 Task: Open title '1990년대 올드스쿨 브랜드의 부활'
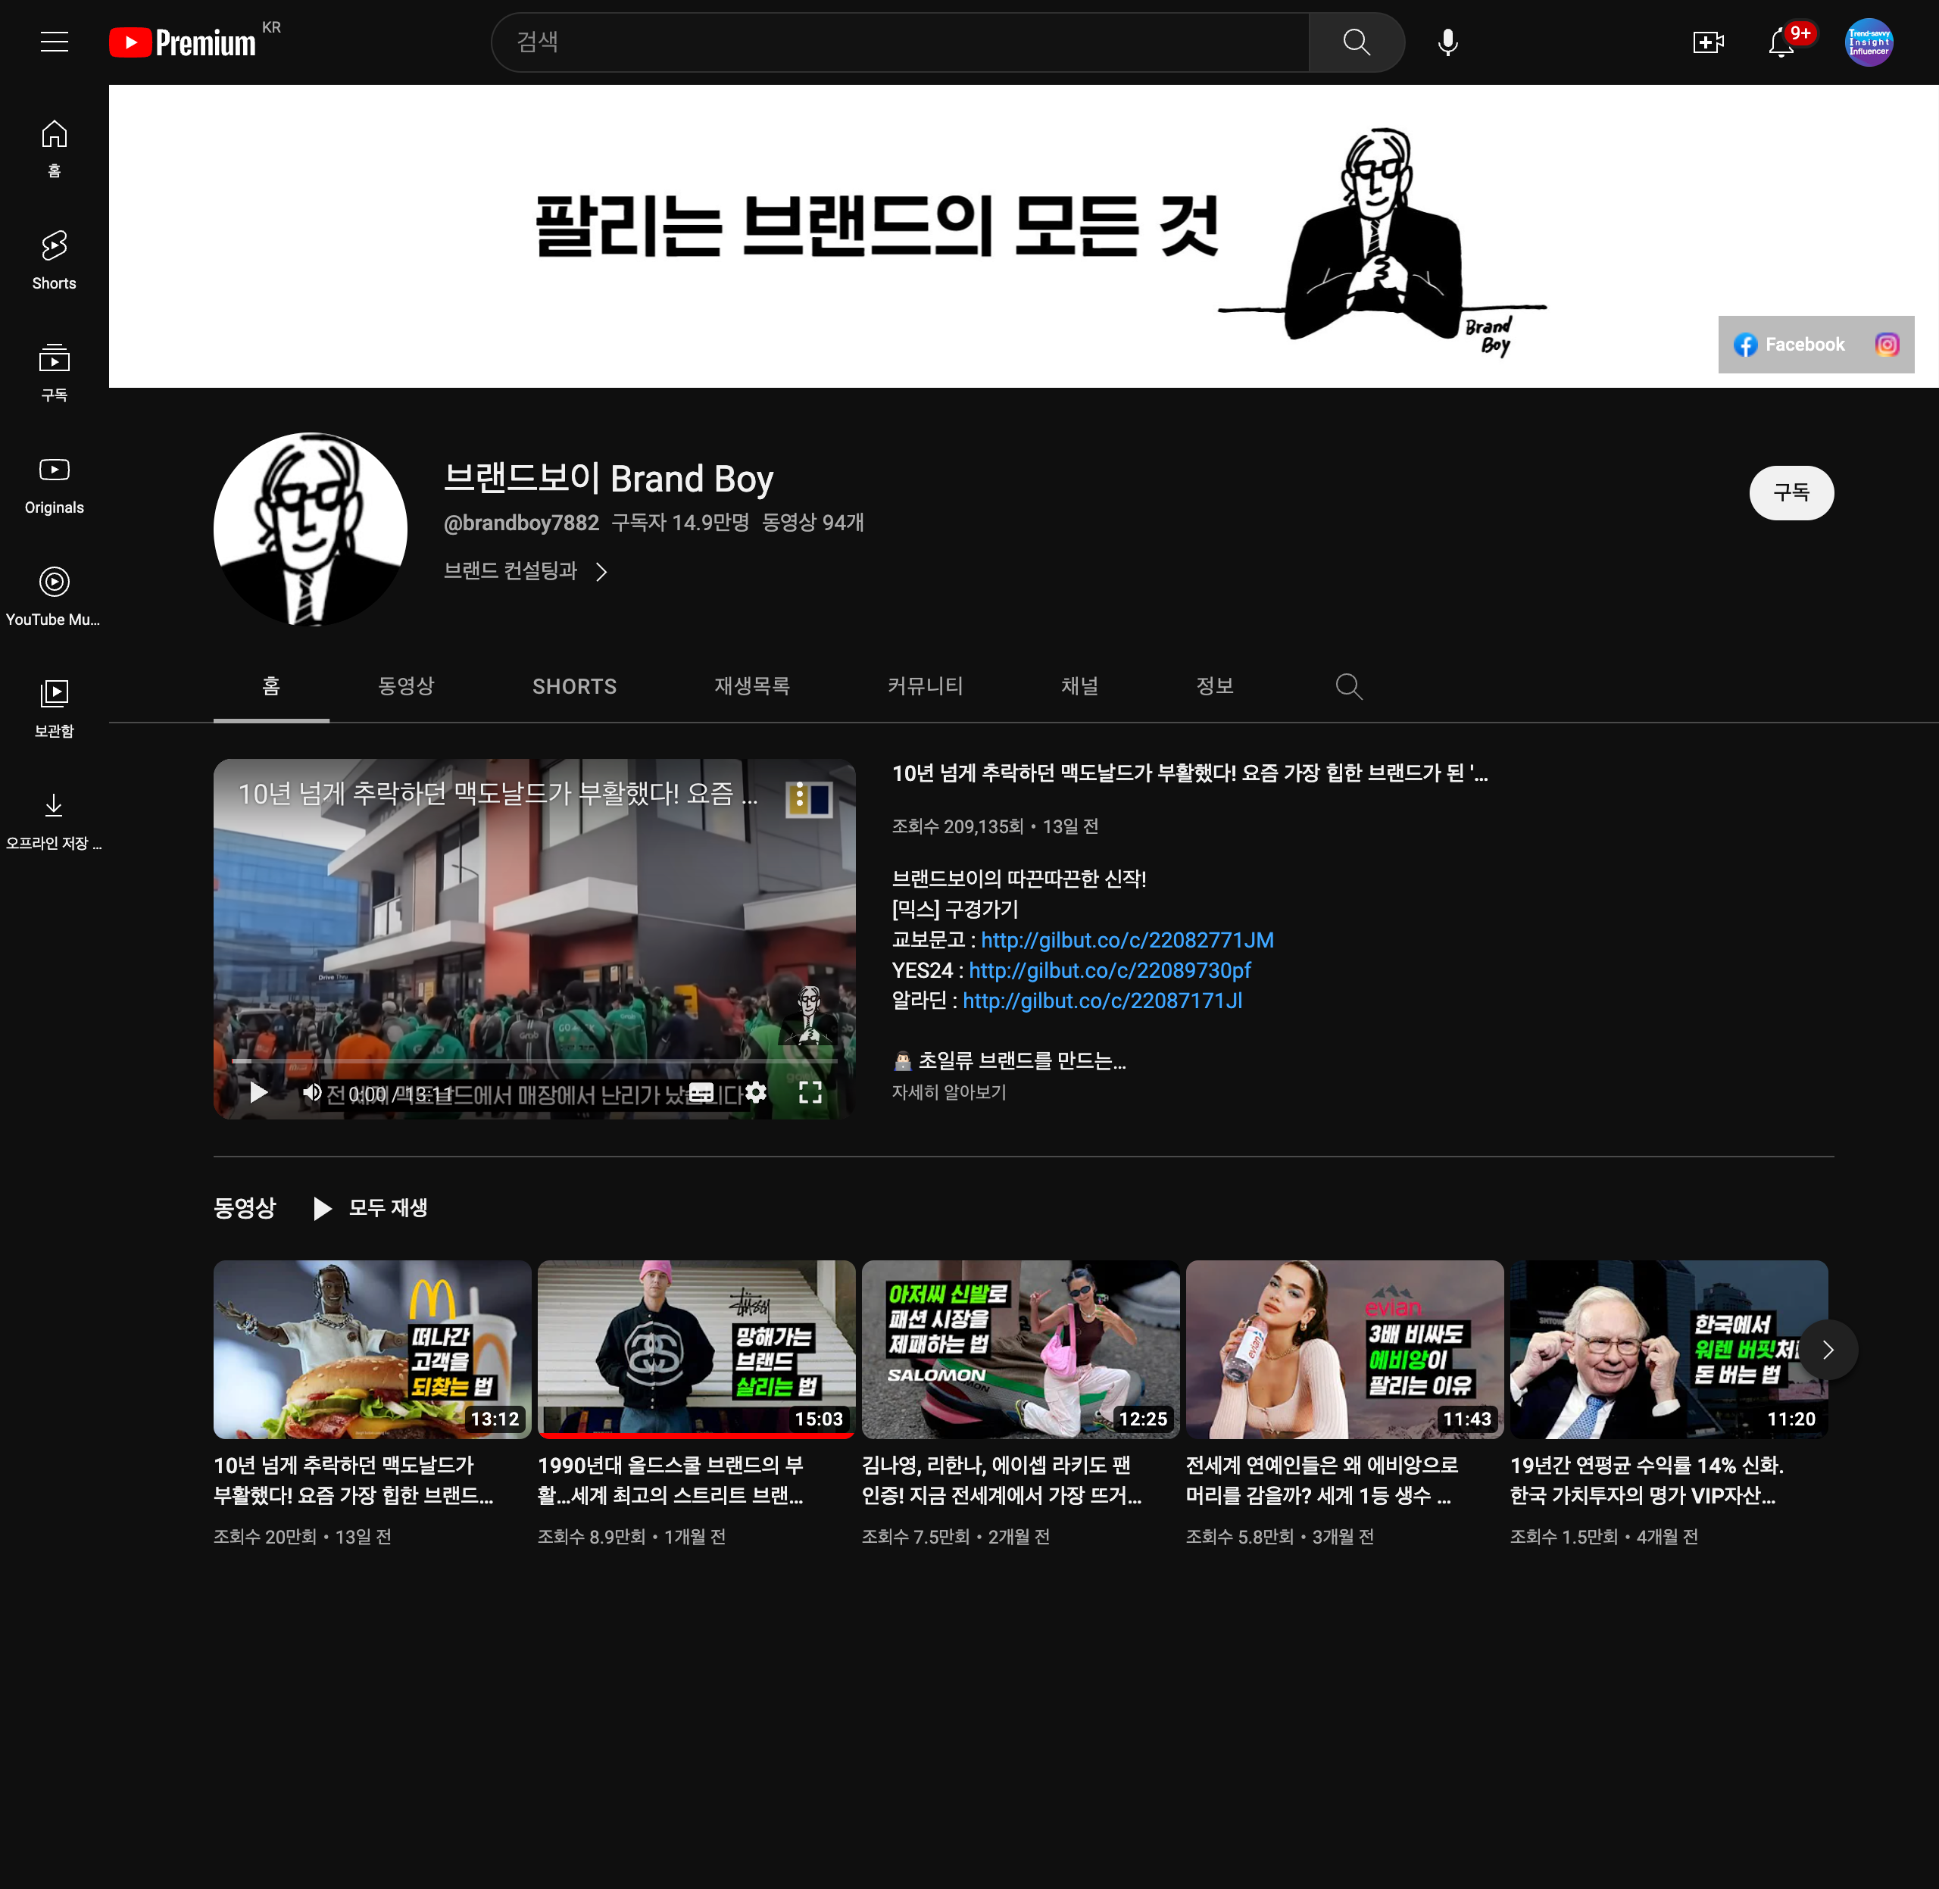672,1480
